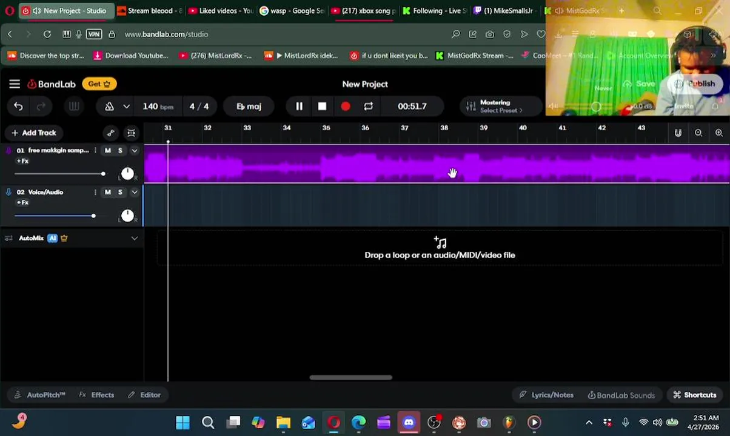The width and height of the screenshot is (730, 436).
Task: Open the Download Youtube bookmark
Action: coord(131,56)
